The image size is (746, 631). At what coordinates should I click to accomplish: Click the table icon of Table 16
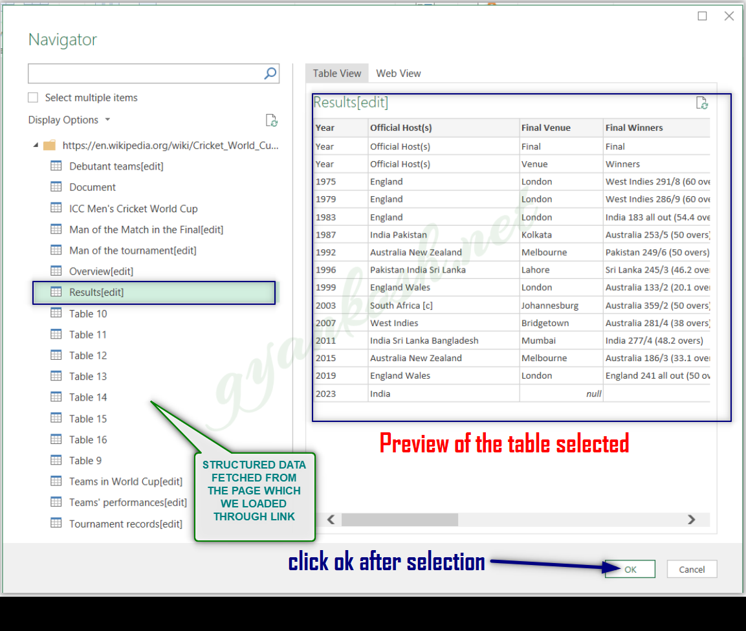click(x=56, y=439)
